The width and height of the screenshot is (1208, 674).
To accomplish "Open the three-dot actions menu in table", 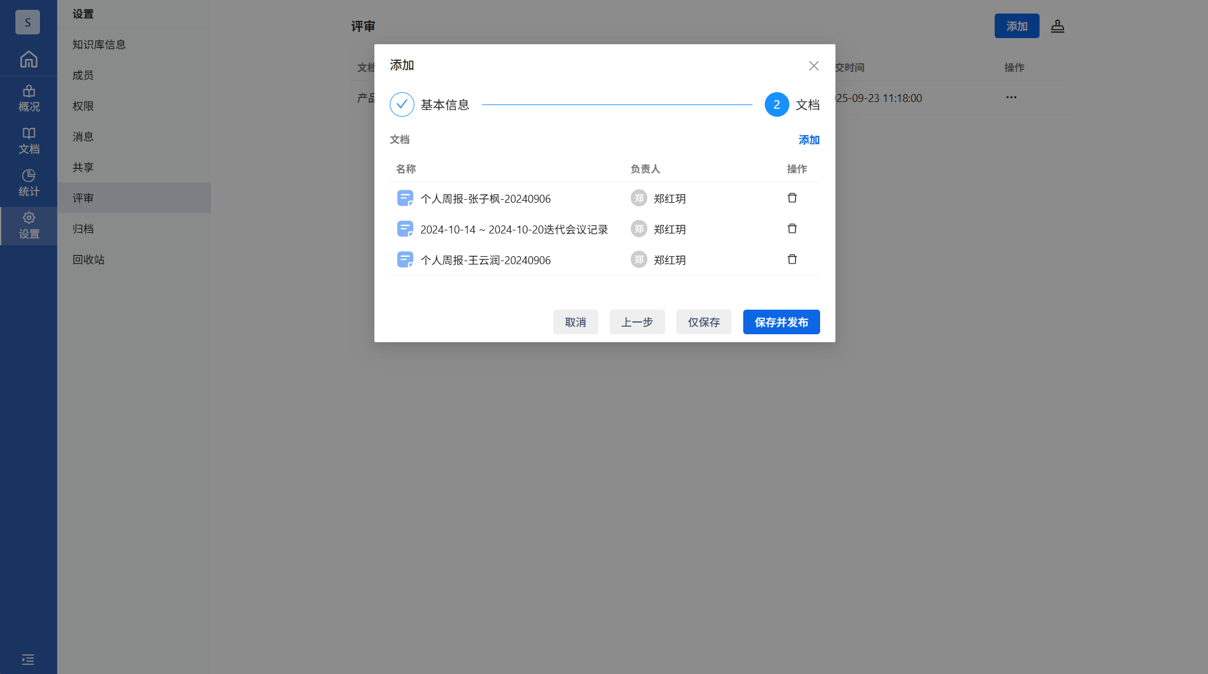I will (x=1011, y=97).
